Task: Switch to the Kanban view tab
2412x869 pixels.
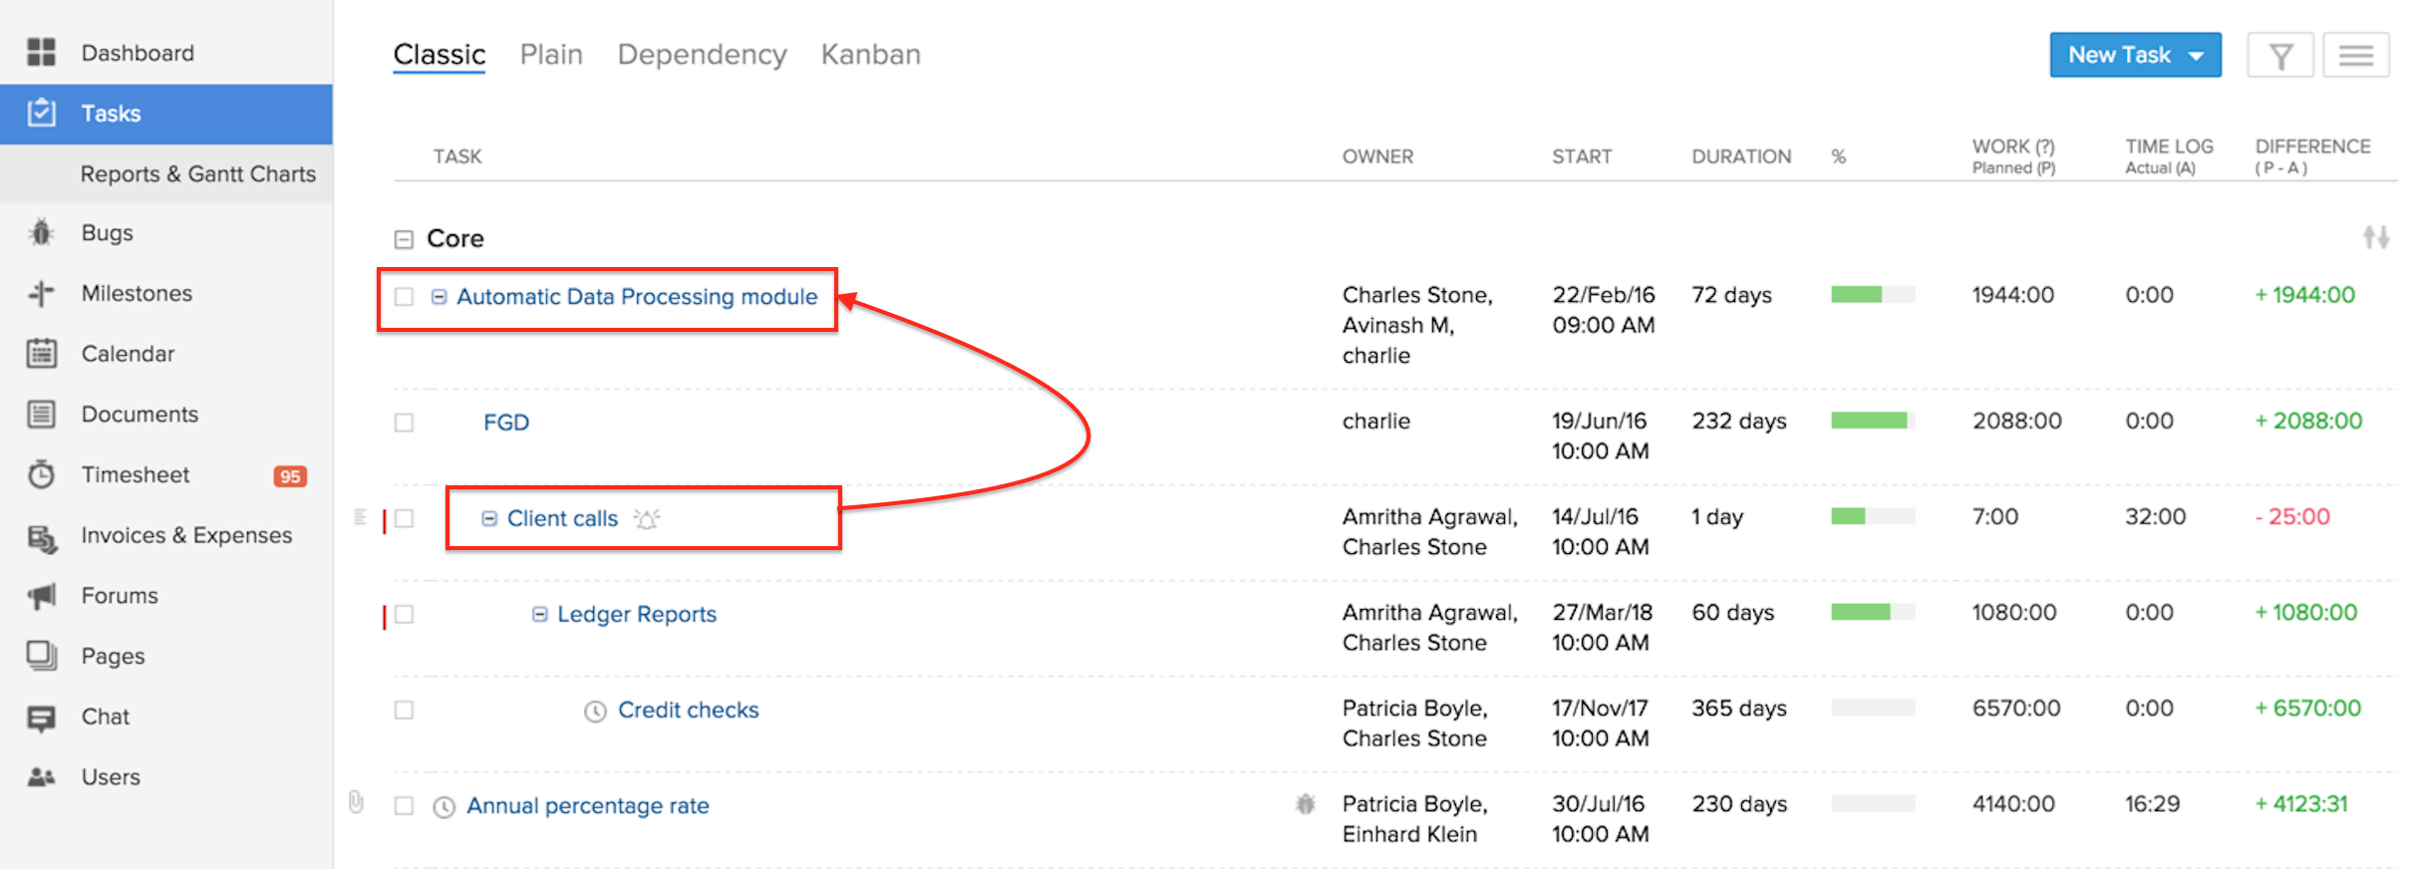Action: 870,55
